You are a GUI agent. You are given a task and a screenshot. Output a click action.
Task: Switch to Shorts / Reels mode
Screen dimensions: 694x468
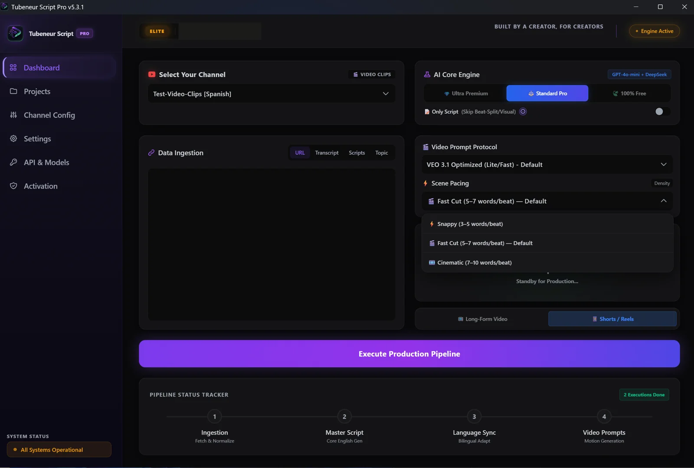(612, 319)
